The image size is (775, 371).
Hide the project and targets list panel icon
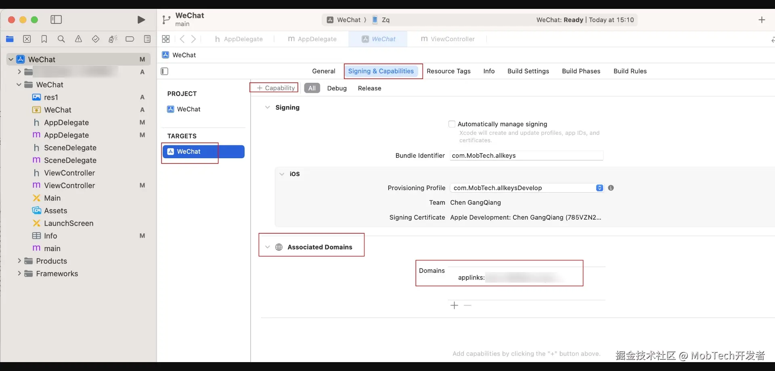point(164,71)
